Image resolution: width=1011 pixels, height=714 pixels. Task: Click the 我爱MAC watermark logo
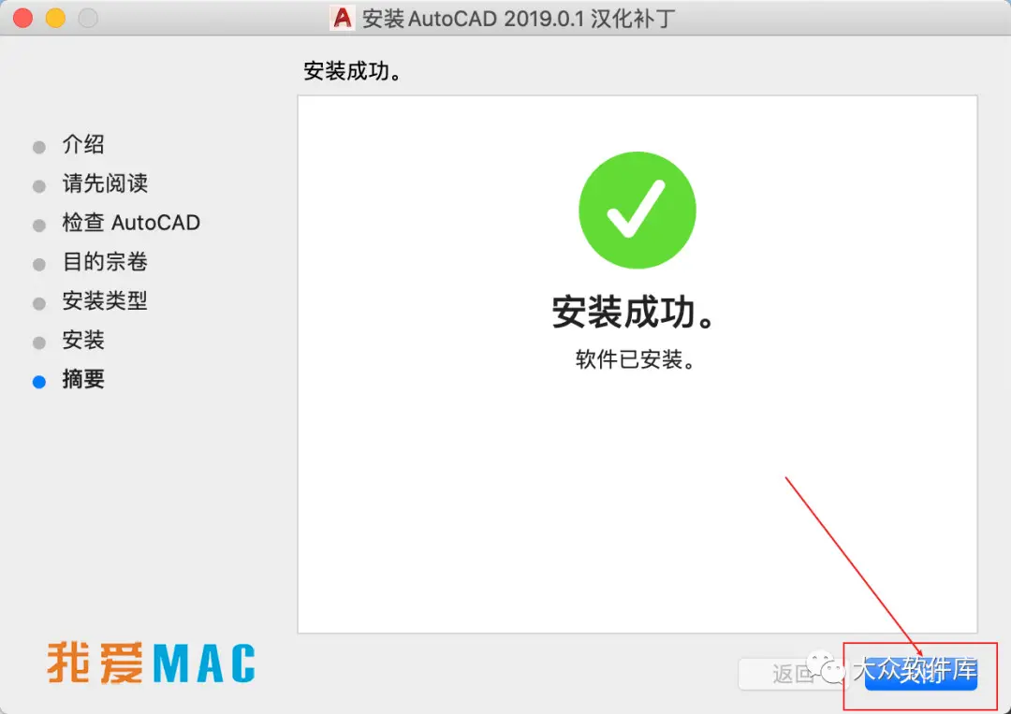(151, 663)
